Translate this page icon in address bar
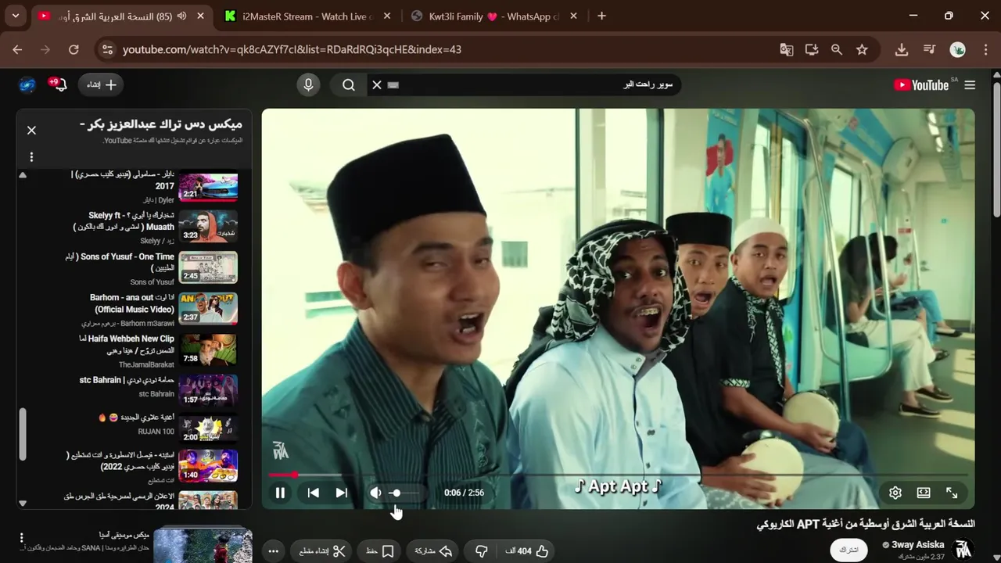Image resolution: width=1001 pixels, height=563 pixels. coord(787,49)
